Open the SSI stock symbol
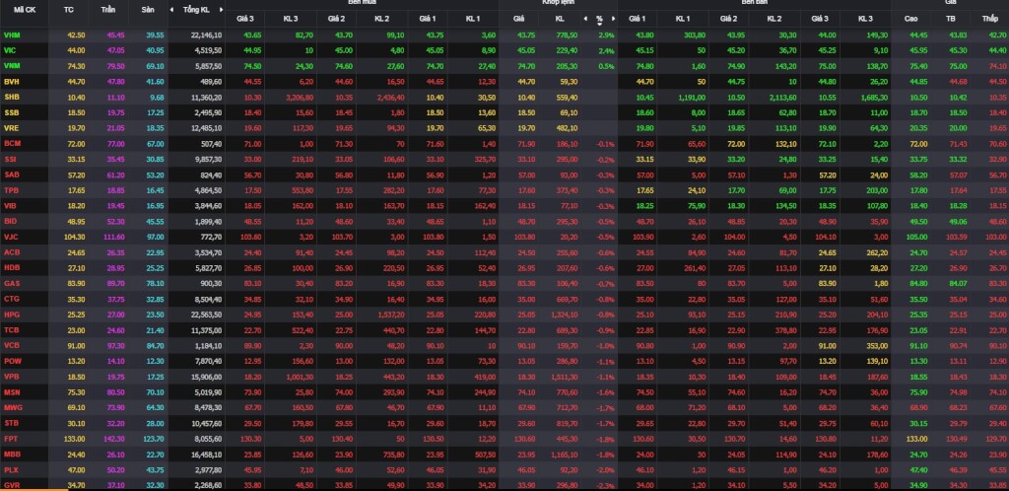 click(10, 159)
